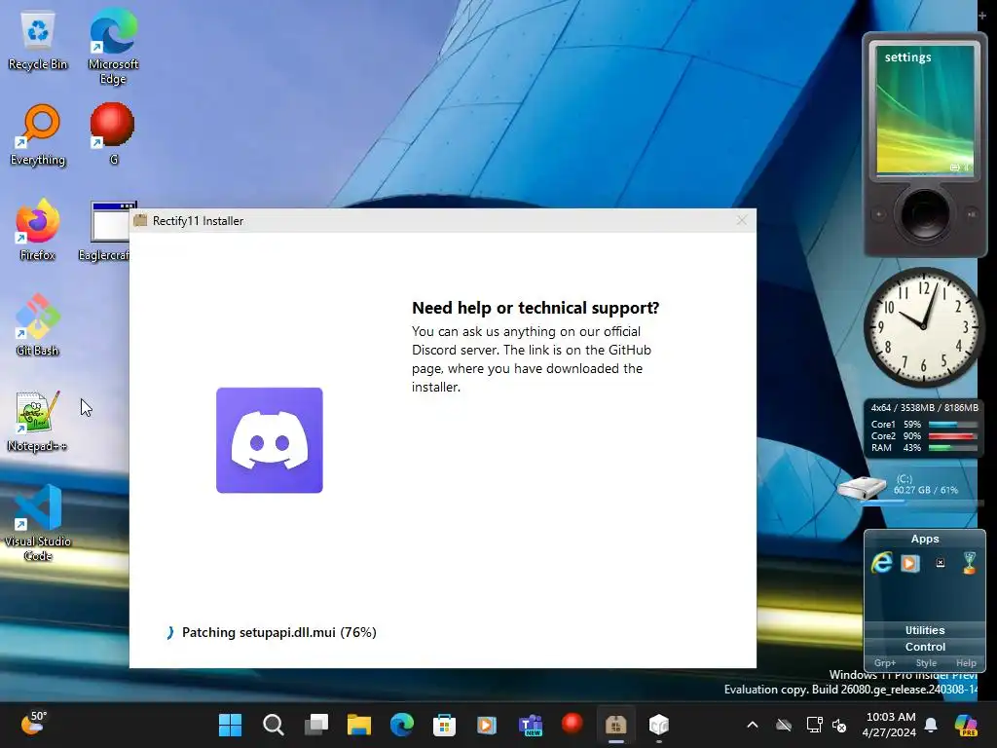The height and width of the screenshot is (748, 997).
Task: Click the Core1 59% usage bar
Action: click(952, 425)
